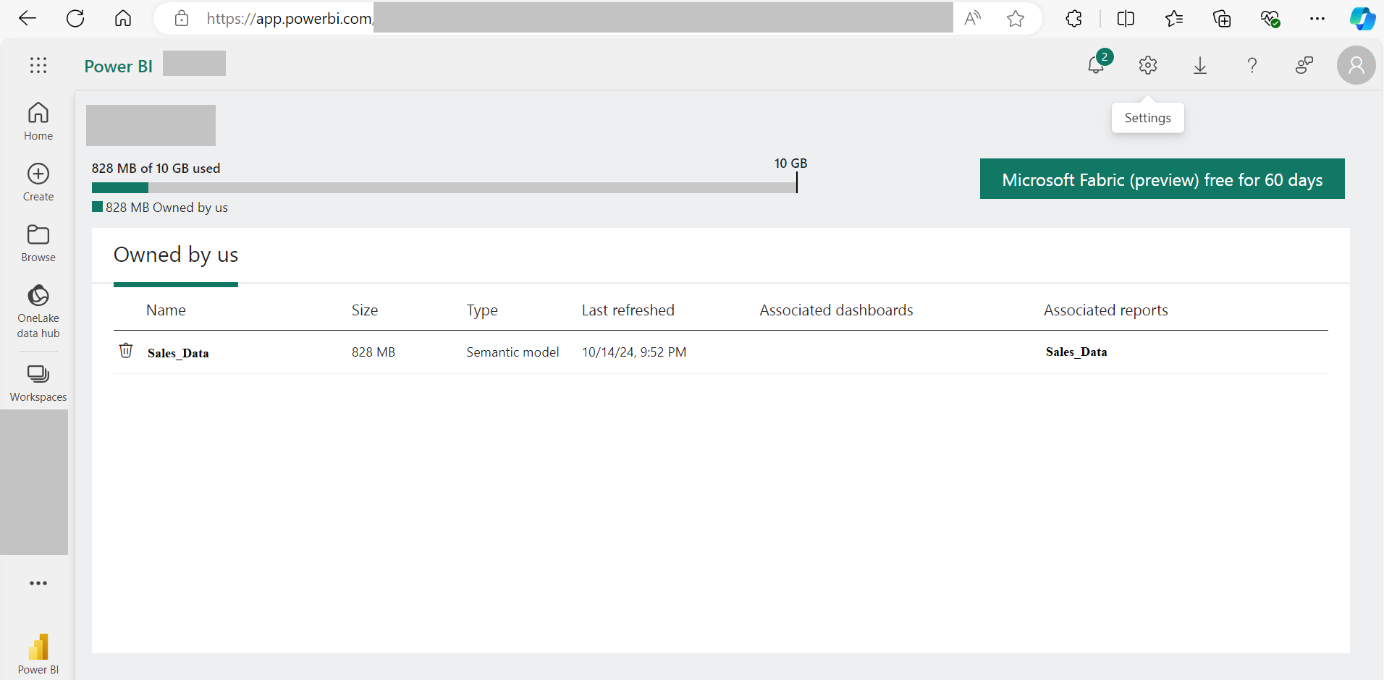
Task: Open the Sales_Data semantic model name
Action: (178, 353)
